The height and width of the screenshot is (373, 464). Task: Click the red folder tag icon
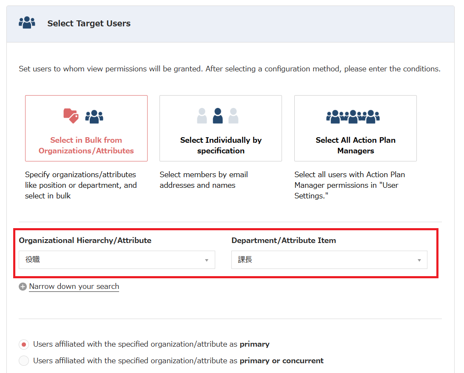click(x=71, y=116)
